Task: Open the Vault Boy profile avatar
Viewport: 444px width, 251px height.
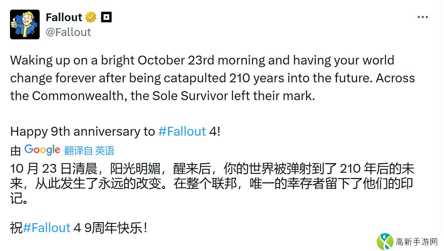Action: [x=25, y=24]
